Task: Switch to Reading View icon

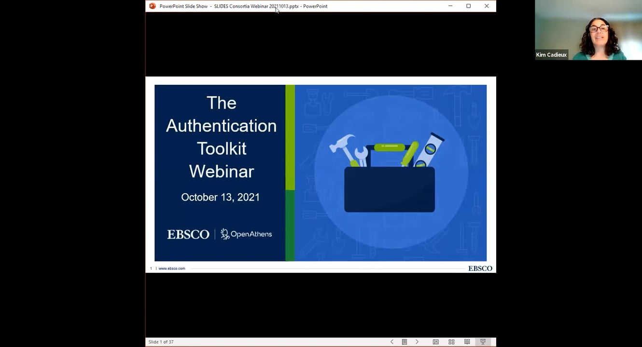Action: pyautogui.click(x=467, y=342)
